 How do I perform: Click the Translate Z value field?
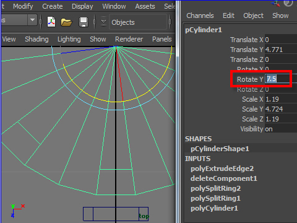(x=281, y=59)
